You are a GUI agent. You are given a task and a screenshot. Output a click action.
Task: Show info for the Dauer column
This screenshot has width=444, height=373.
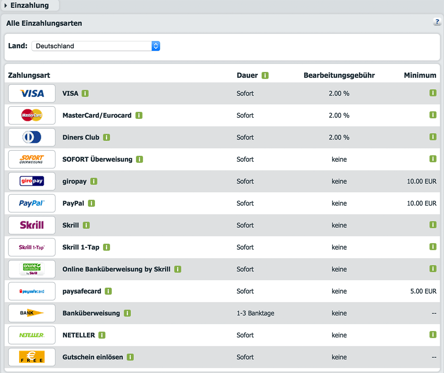pyautogui.click(x=265, y=75)
